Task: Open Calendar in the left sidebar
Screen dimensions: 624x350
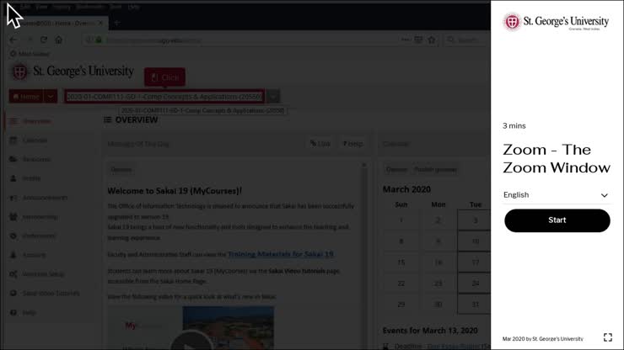Action: (35, 141)
